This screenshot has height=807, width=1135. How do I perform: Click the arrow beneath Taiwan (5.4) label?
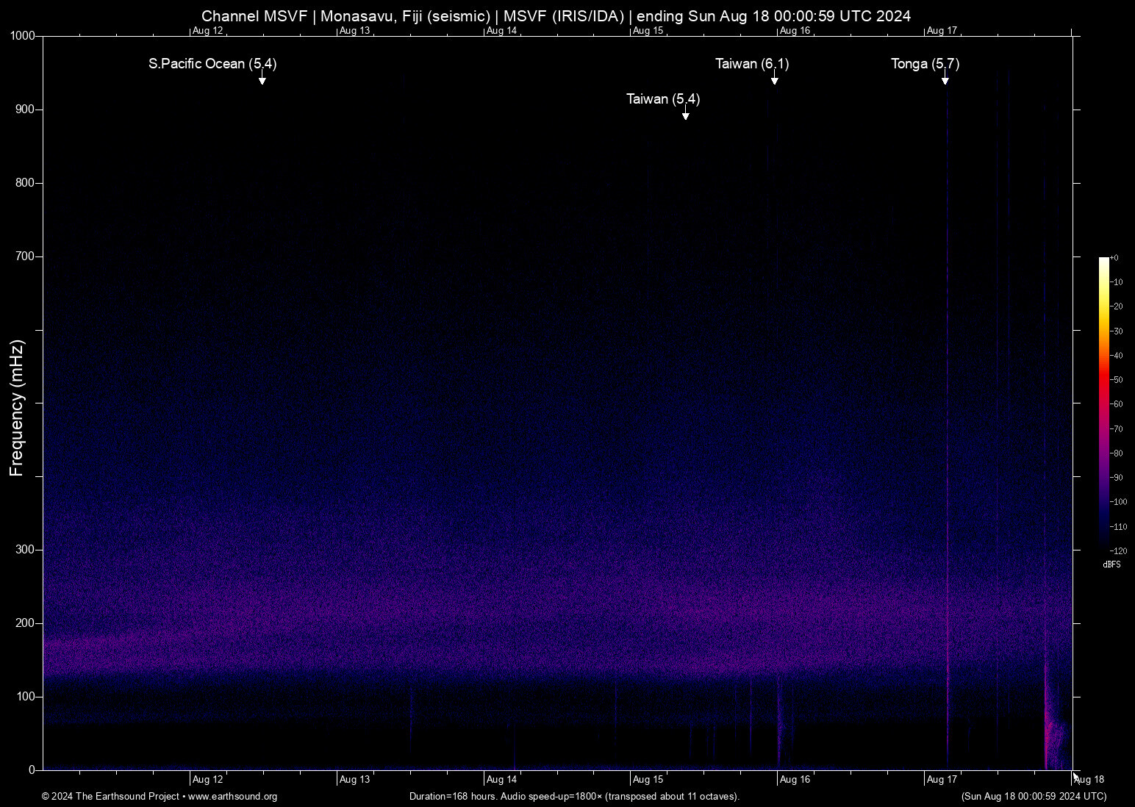[685, 115]
